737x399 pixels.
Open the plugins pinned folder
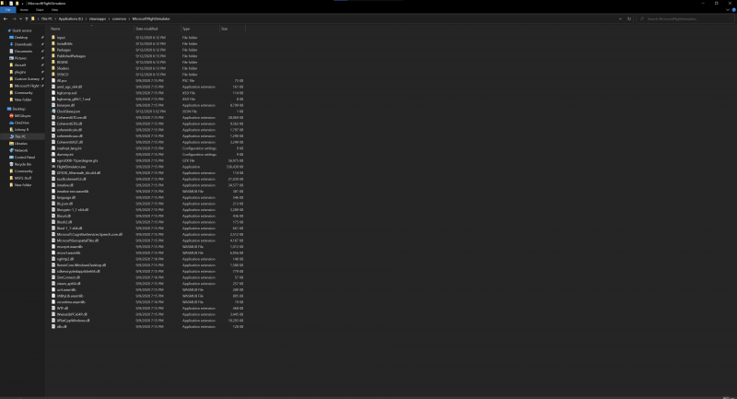click(x=19, y=72)
